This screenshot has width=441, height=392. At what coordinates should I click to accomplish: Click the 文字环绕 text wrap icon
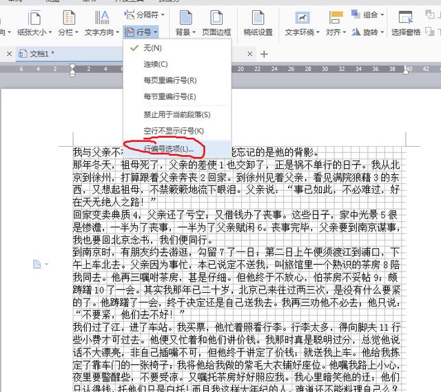click(x=302, y=18)
